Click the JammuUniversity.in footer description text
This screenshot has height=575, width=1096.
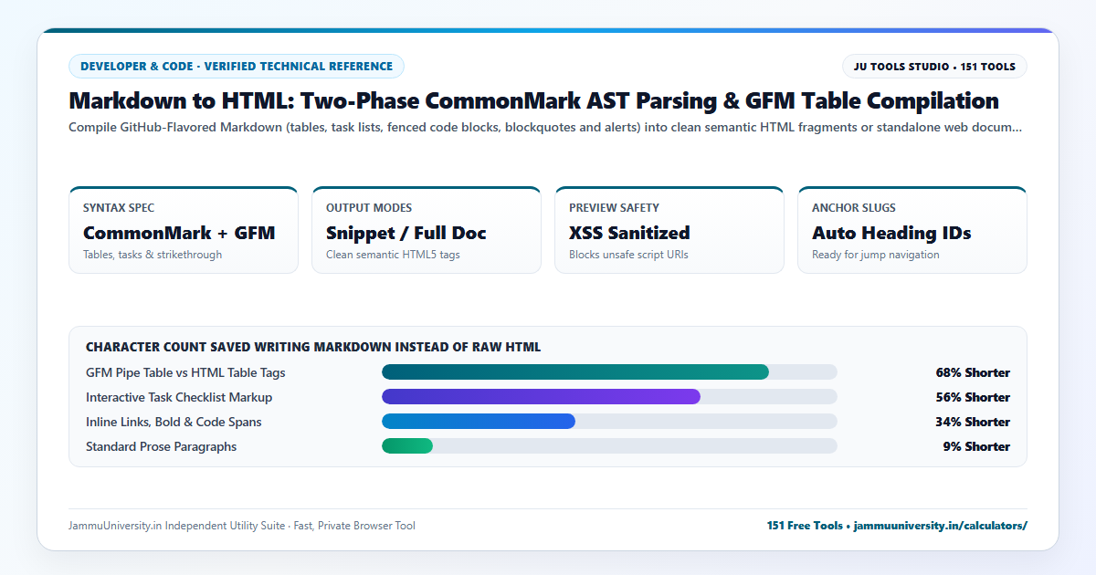pyautogui.click(x=241, y=526)
